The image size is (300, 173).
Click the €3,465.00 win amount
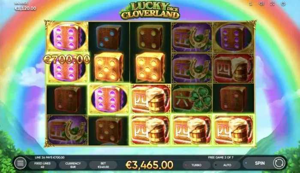click(150, 165)
